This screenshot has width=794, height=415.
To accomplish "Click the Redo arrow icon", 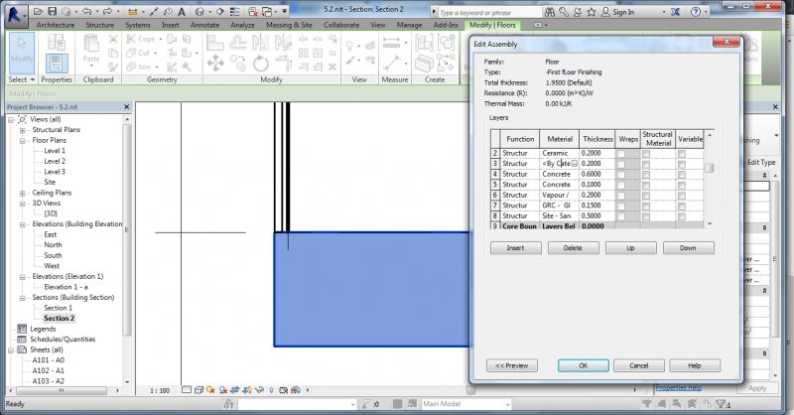I will (x=107, y=11).
